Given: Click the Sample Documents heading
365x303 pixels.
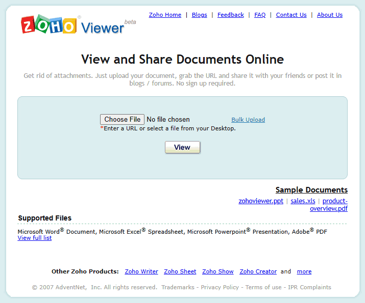Looking at the screenshot, I should pos(312,190).
